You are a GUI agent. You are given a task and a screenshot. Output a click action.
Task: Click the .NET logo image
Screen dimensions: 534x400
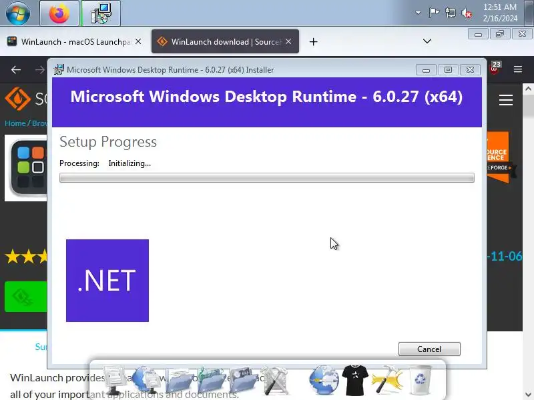[x=107, y=281]
